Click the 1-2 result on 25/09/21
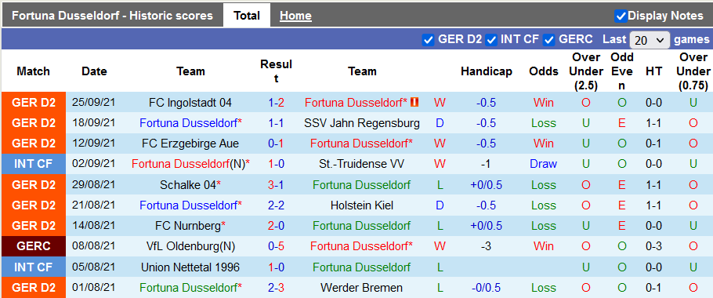Screen dimensions: 713x298 pos(276,103)
